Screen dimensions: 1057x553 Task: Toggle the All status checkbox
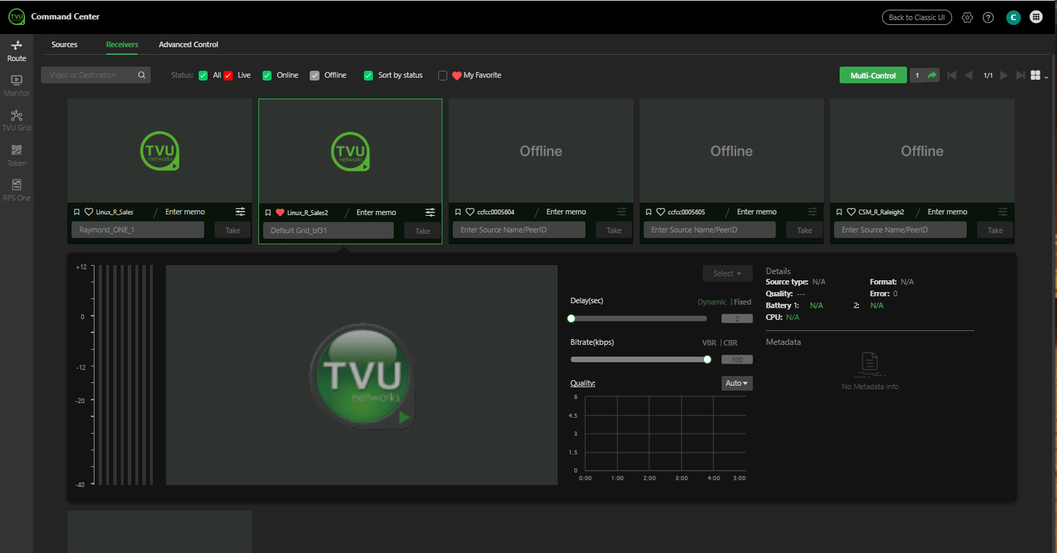203,76
